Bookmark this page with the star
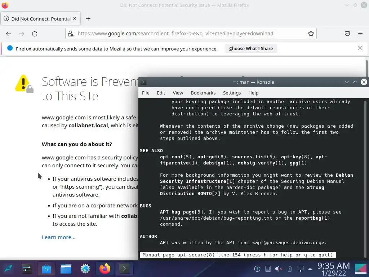The image size is (369, 277). [311, 34]
